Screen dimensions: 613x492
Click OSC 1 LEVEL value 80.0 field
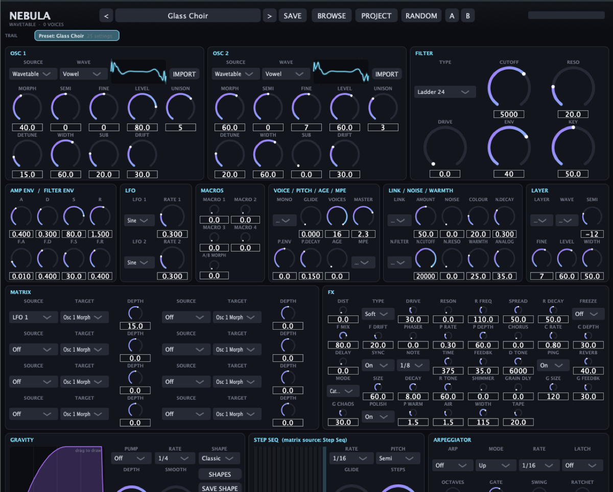142,128
